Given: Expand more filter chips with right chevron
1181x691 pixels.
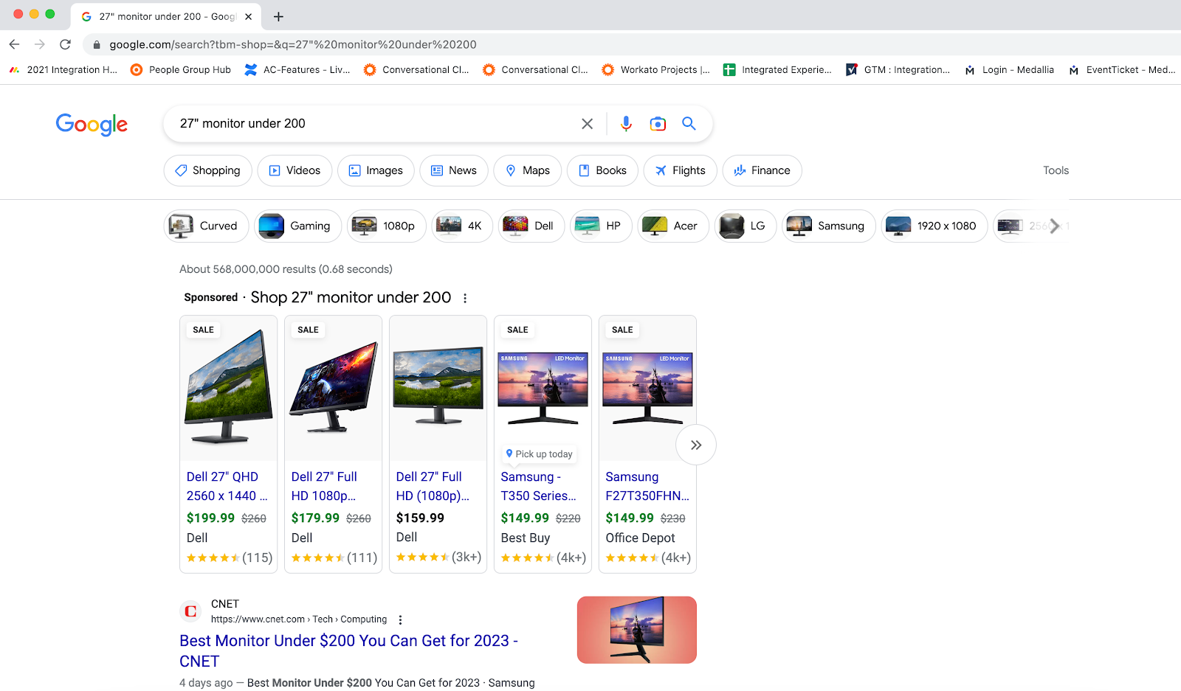Looking at the screenshot, I should click(x=1055, y=226).
